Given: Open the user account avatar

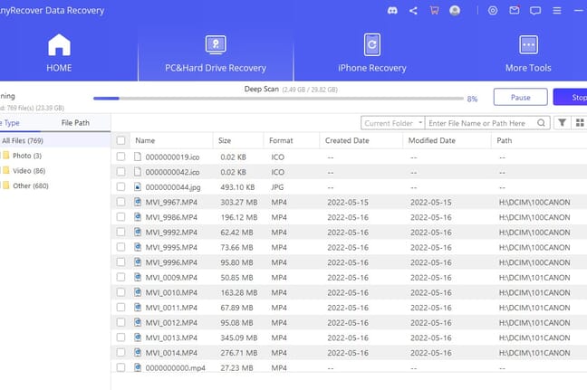Looking at the screenshot, I should [455, 11].
